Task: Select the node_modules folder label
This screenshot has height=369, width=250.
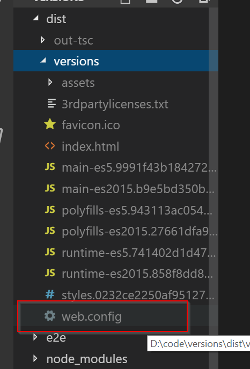Action: [87, 359]
